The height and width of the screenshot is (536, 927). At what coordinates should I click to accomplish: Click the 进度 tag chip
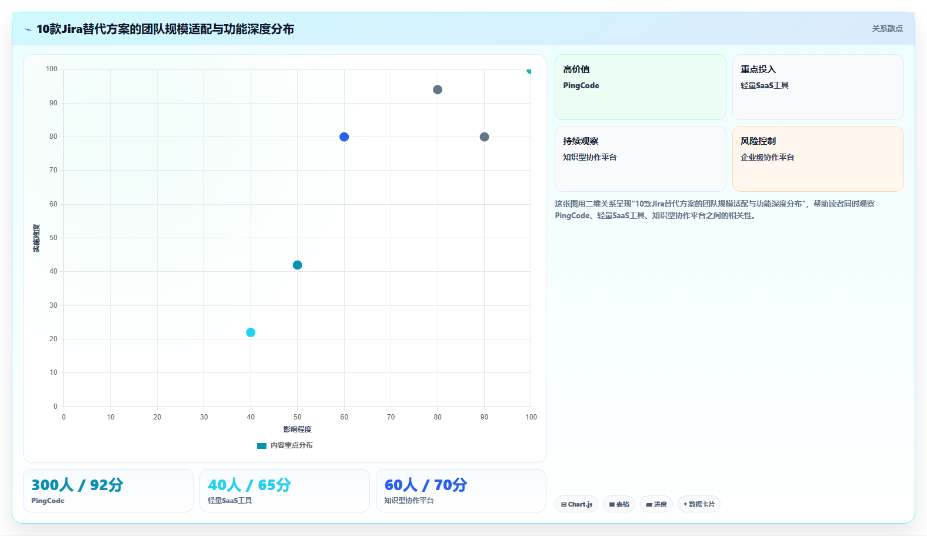(x=656, y=504)
